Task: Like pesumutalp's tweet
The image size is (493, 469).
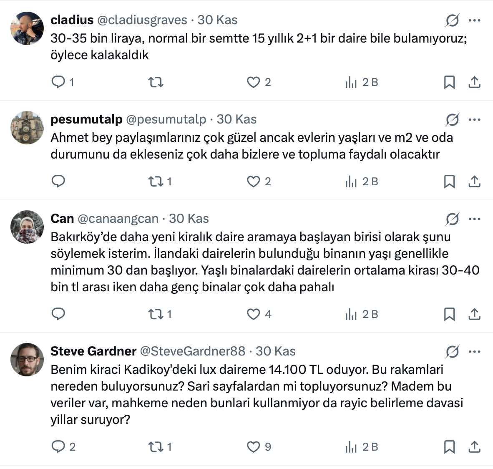Action: tap(253, 182)
